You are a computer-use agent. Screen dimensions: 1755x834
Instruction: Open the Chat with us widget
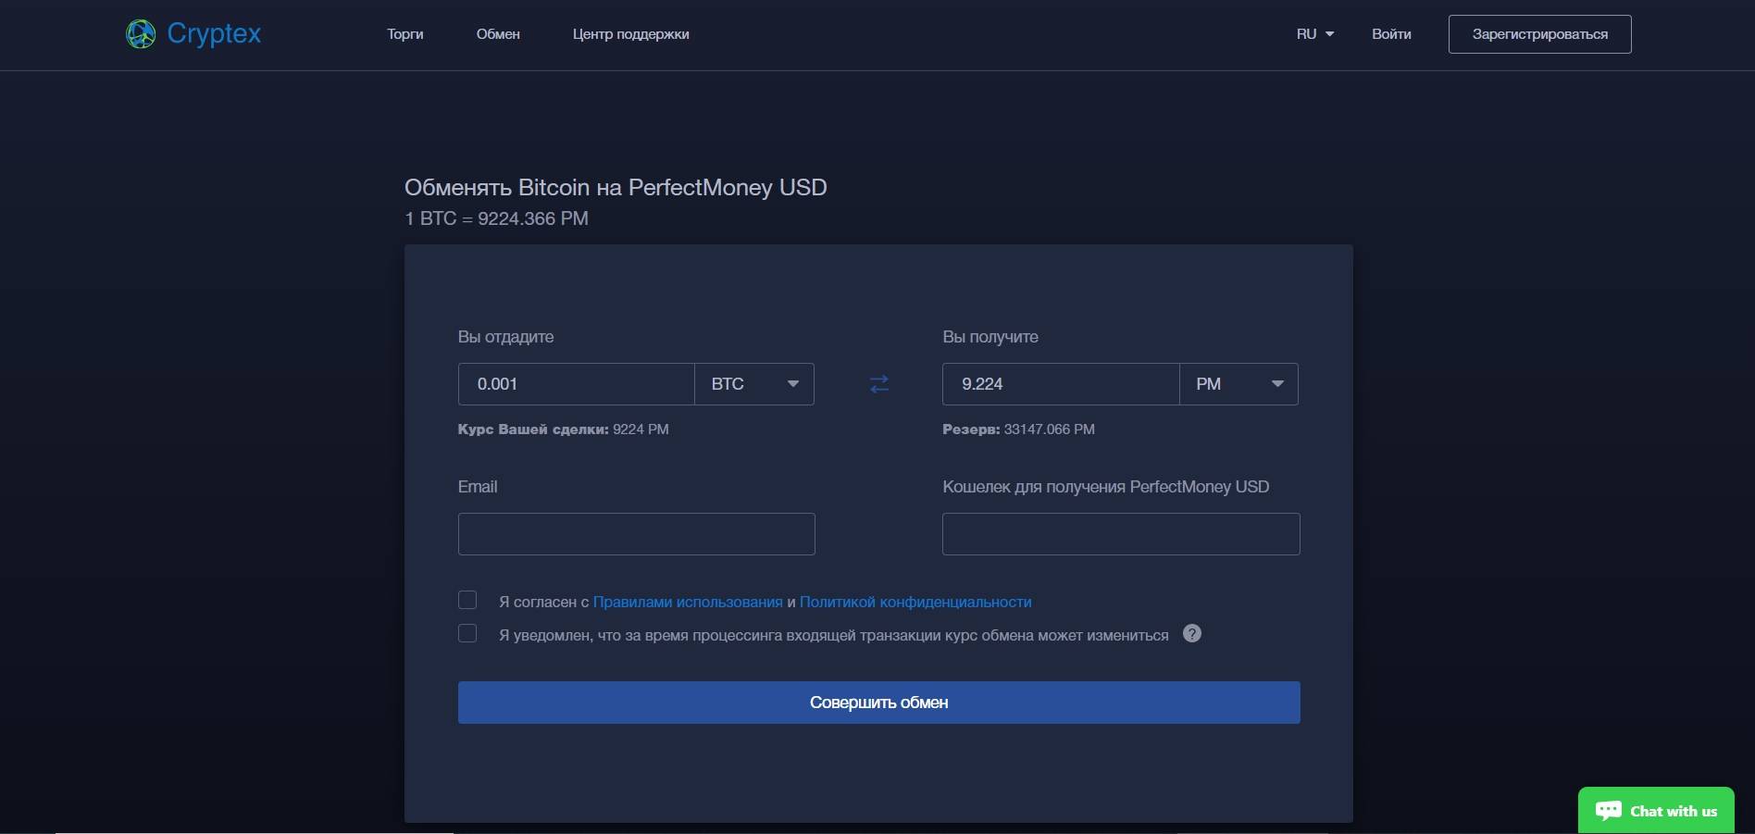pyautogui.click(x=1656, y=811)
